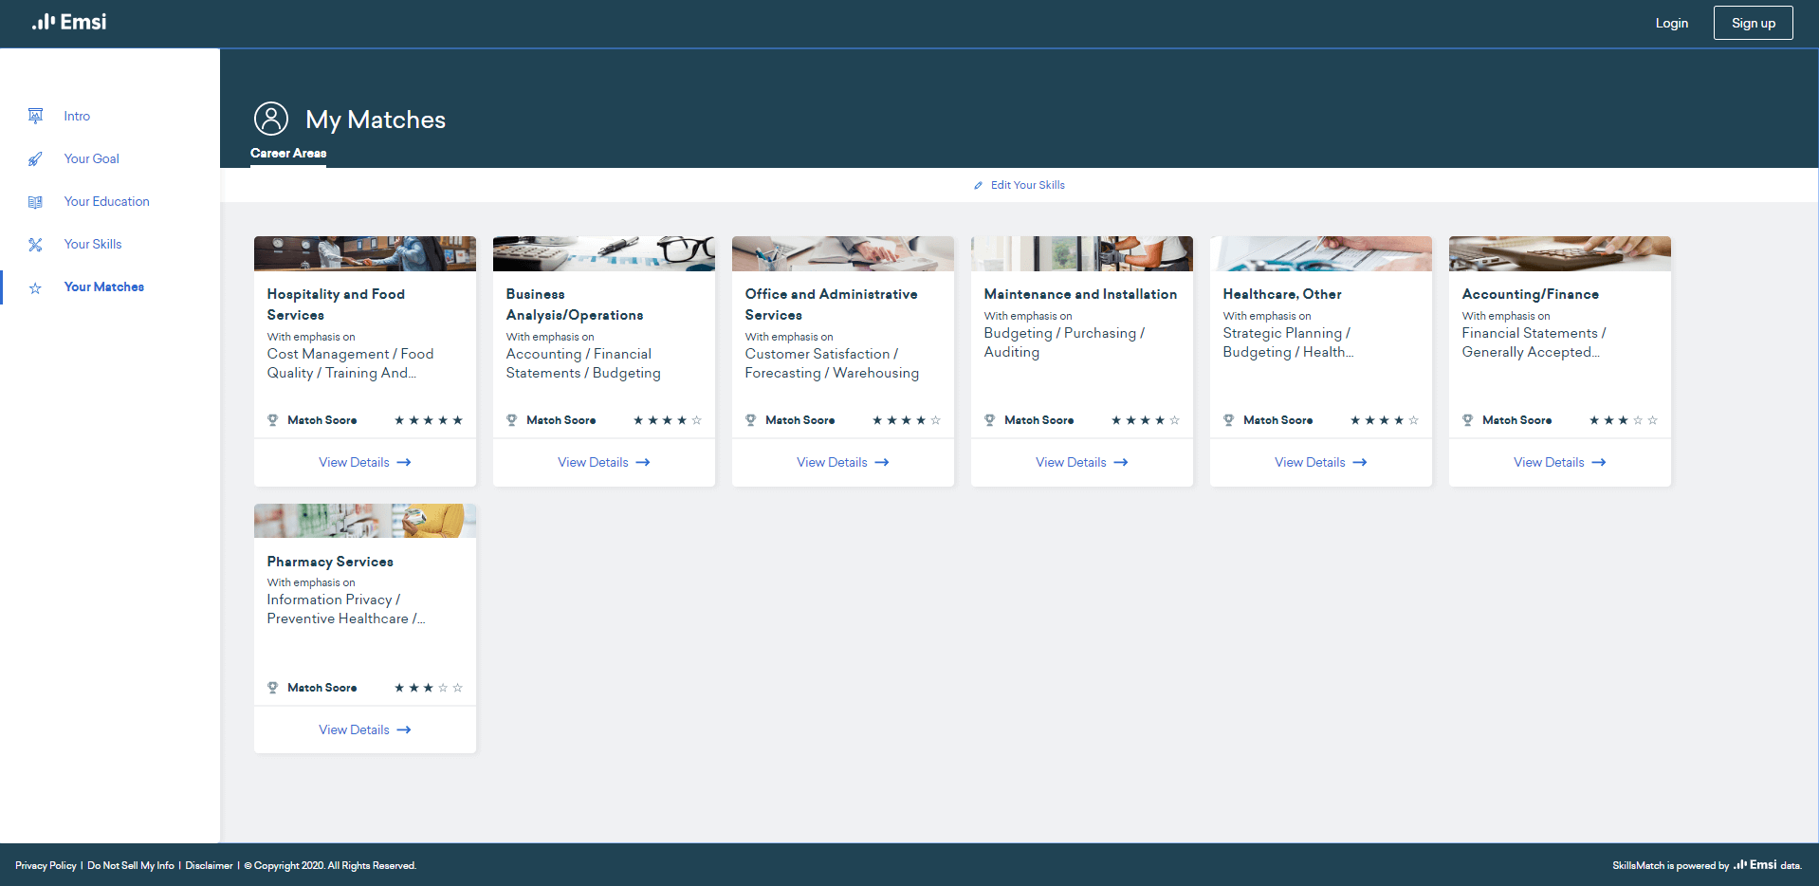The height and width of the screenshot is (886, 1819).
Task: Open the Privacy Policy footer link
Action: tap(46, 865)
